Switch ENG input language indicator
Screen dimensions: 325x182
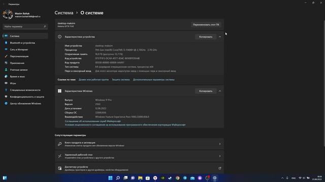[x=294, y=178]
